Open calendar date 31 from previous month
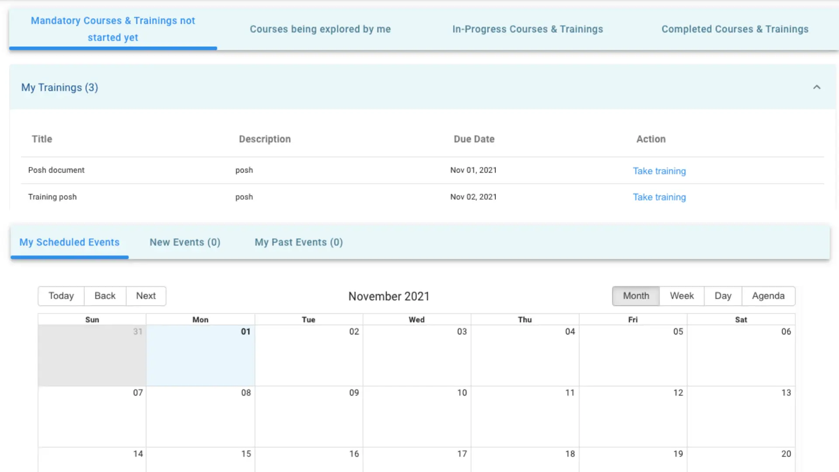 click(138, 331)
